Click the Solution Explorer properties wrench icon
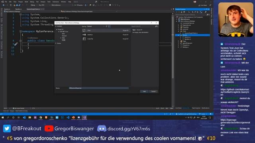 [x=206, y=12]
